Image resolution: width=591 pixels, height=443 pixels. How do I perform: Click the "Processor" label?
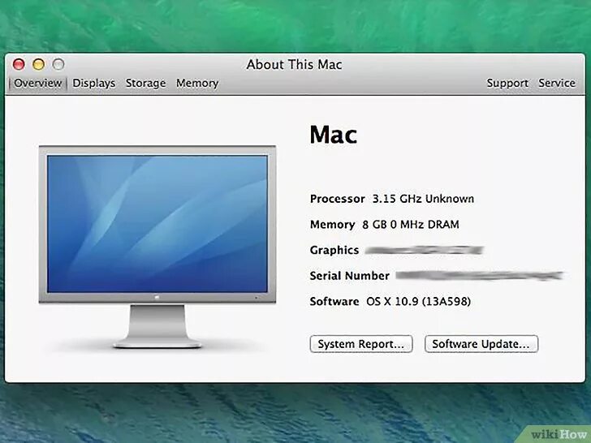(338, 199)
